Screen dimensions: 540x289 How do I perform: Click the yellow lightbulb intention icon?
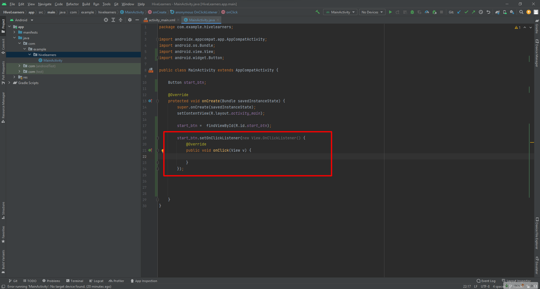click(163, 151)
